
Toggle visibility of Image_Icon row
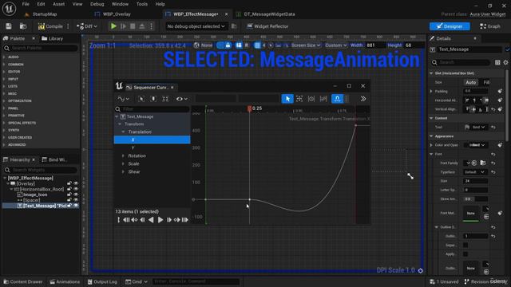tap(76, 195)
